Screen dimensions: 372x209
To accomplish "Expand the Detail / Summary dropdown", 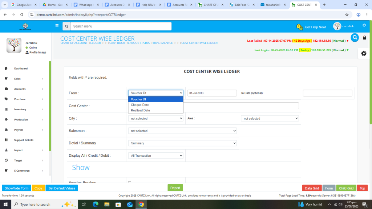I will pos(182,143).
